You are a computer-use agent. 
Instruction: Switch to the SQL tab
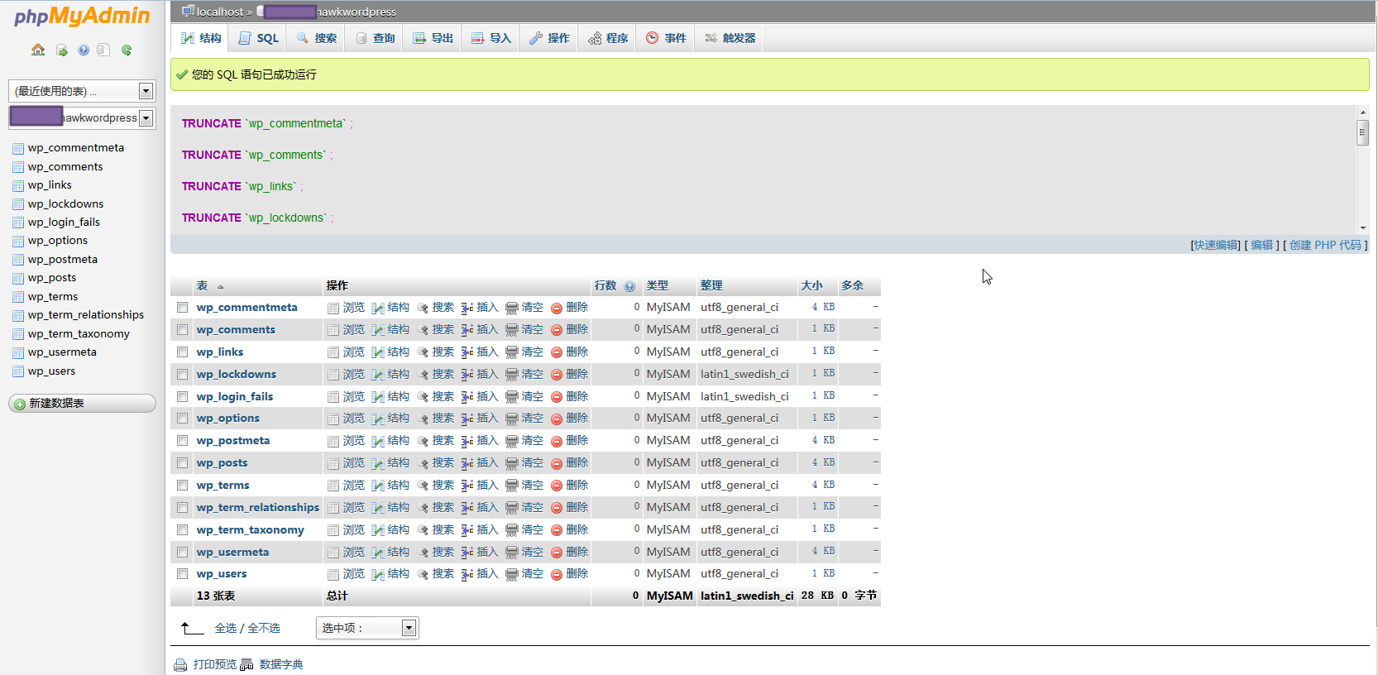click(259, 38)
